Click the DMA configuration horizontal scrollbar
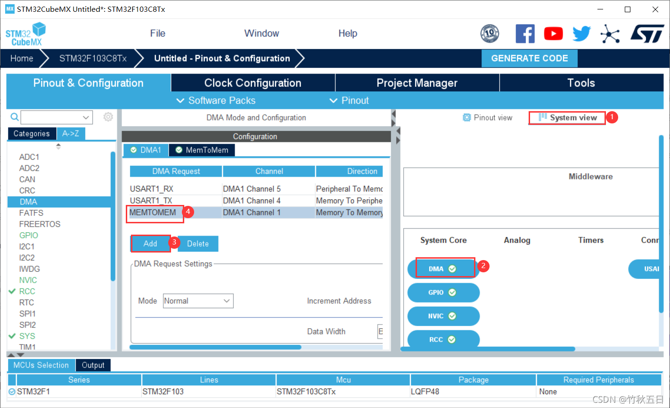Image resolution: width=670 pixels, height=408 pixels. 215,347
